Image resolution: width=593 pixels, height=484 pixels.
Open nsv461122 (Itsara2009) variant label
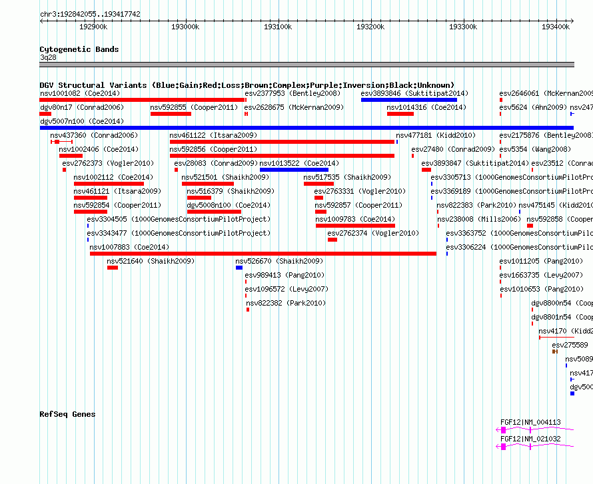213,135
